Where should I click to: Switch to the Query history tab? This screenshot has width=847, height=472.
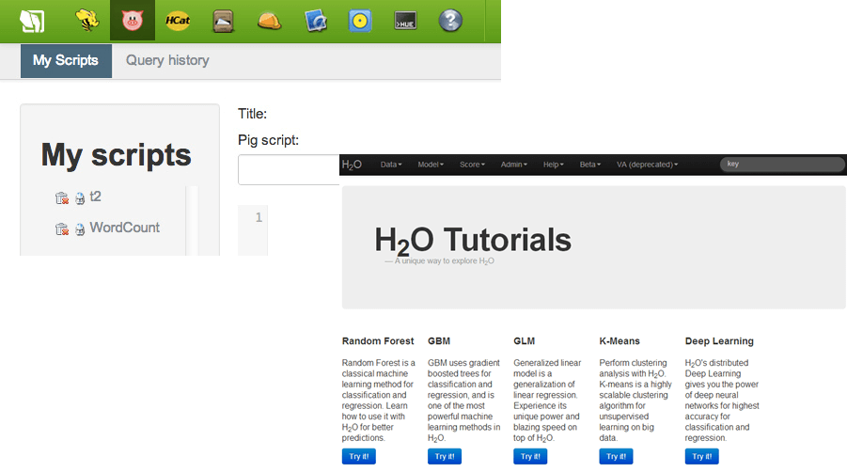[167, 60]
